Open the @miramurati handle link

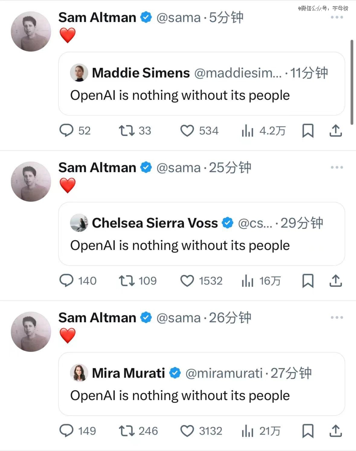tap(224, 373)
